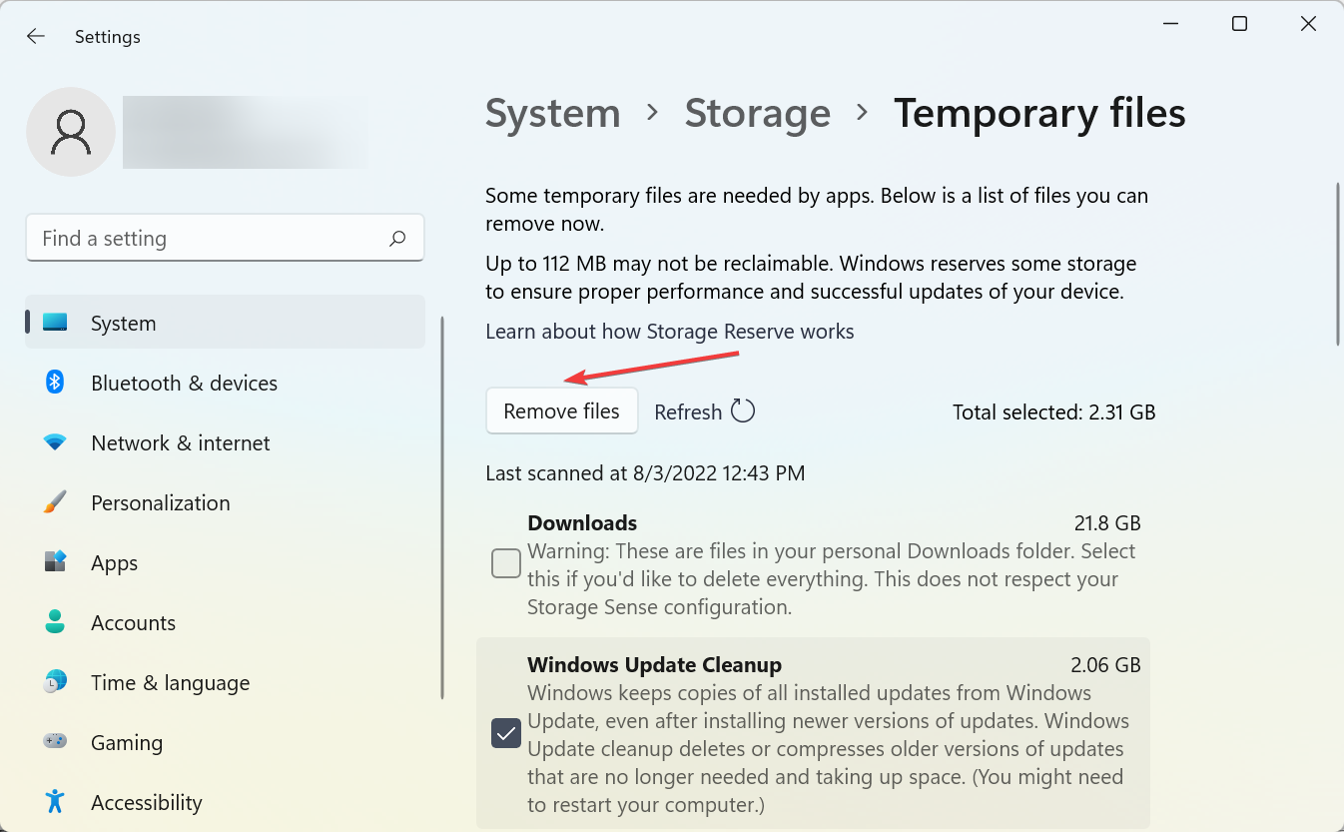Click the Apps sidebar icon
The image size is (1344, 832).
coord(55,562)
